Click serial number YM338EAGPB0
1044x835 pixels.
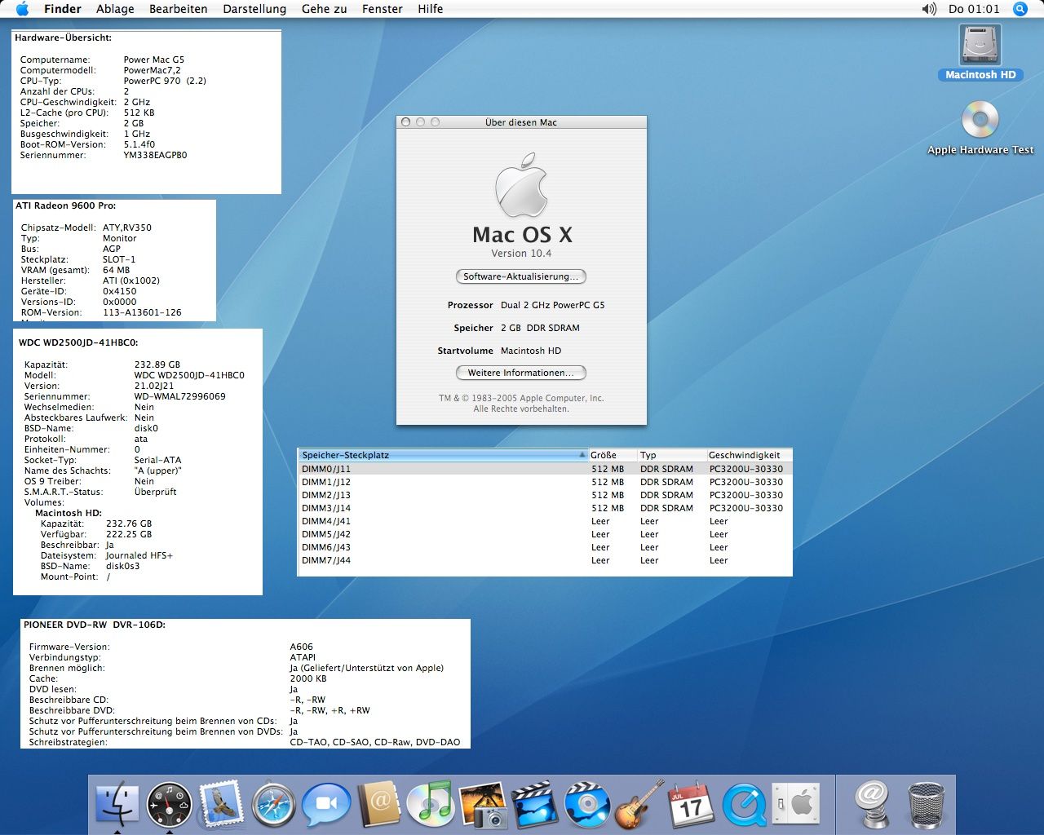coord(155,155)
